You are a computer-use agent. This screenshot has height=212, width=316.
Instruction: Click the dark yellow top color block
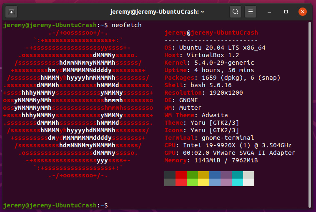pos(204,175)
